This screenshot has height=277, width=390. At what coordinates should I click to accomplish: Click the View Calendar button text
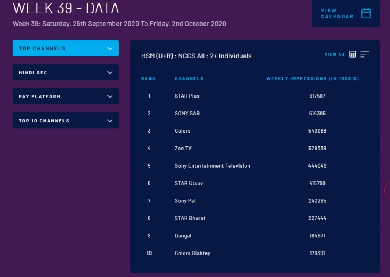[x=337, y=13]
